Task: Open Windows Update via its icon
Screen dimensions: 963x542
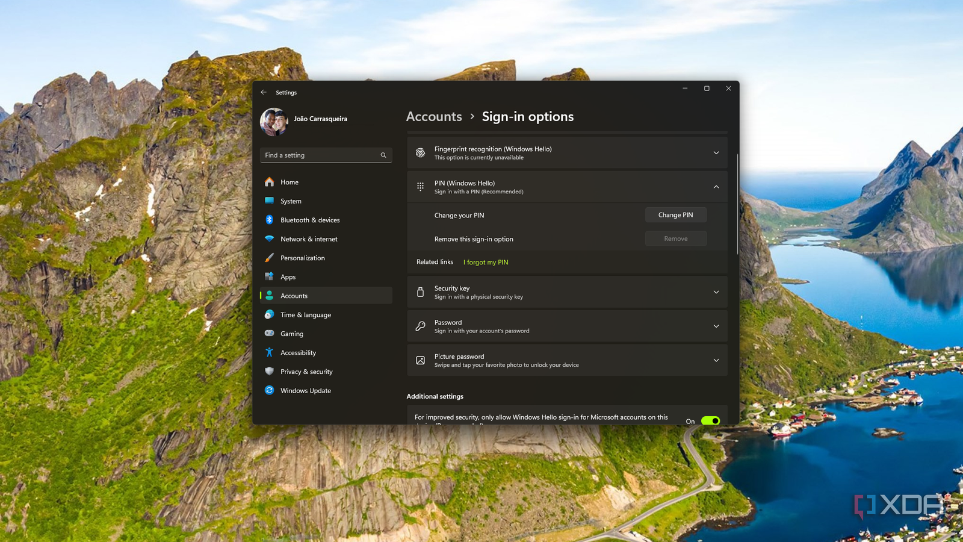Action: (x=270, y=390)
